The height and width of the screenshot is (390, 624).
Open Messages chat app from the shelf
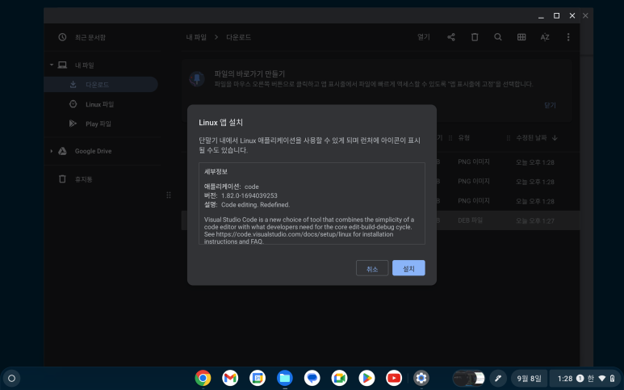[312, 378]
